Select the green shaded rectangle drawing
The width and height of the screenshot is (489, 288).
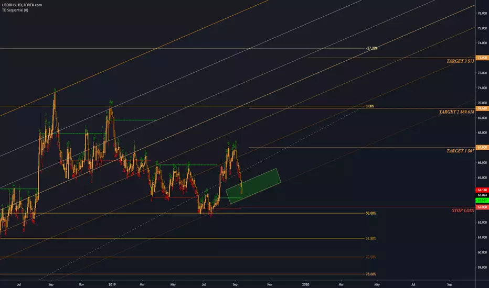(253, 186)
